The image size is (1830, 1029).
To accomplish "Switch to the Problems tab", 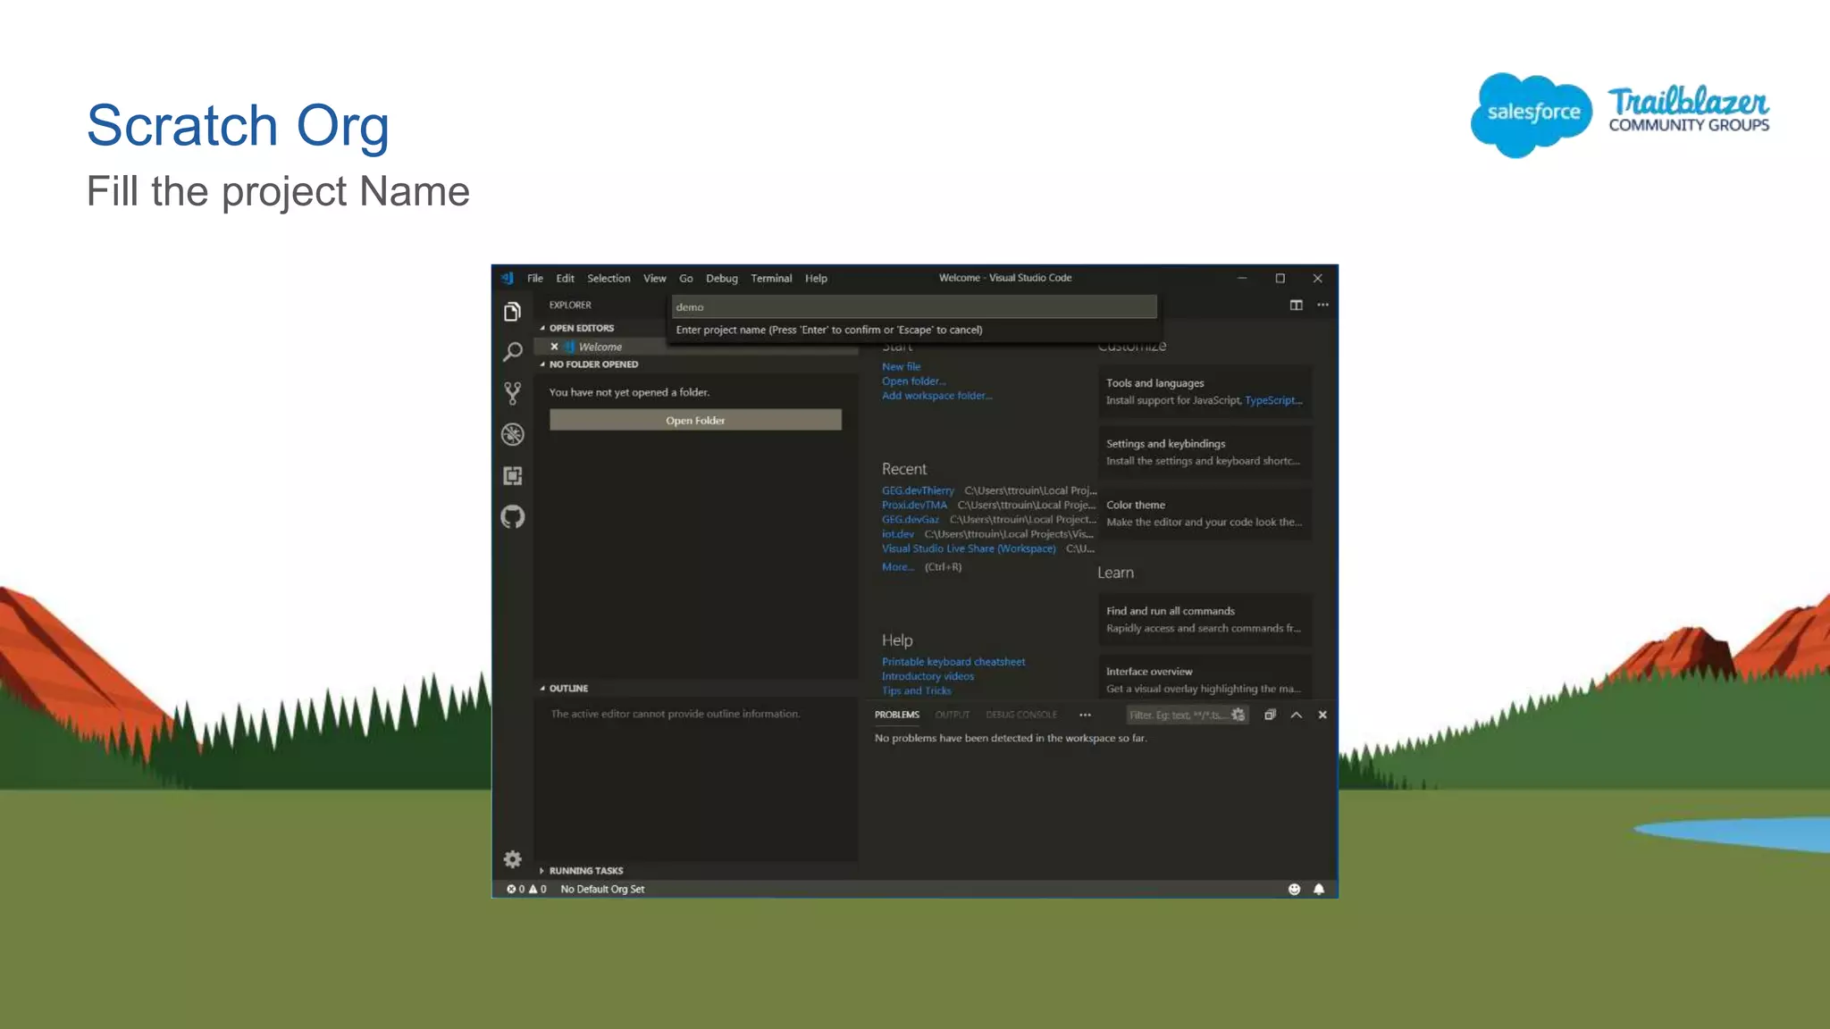I will [896, 715].
